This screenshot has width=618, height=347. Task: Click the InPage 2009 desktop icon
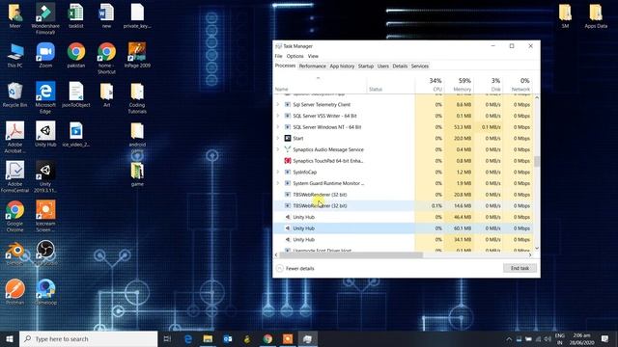pyautogui.click(x=137, y=56)
